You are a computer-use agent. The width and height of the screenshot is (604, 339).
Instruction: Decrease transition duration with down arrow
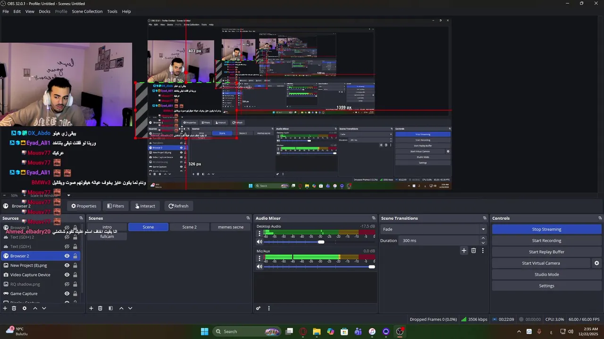click(483, 243)
